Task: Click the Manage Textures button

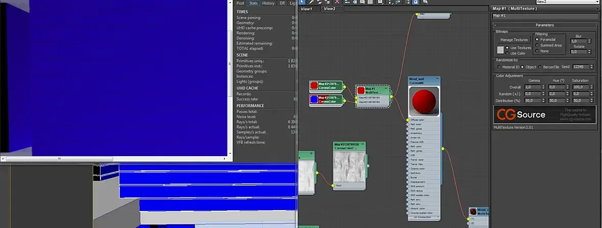Action: pyautogui.click(x=514, y=40)
